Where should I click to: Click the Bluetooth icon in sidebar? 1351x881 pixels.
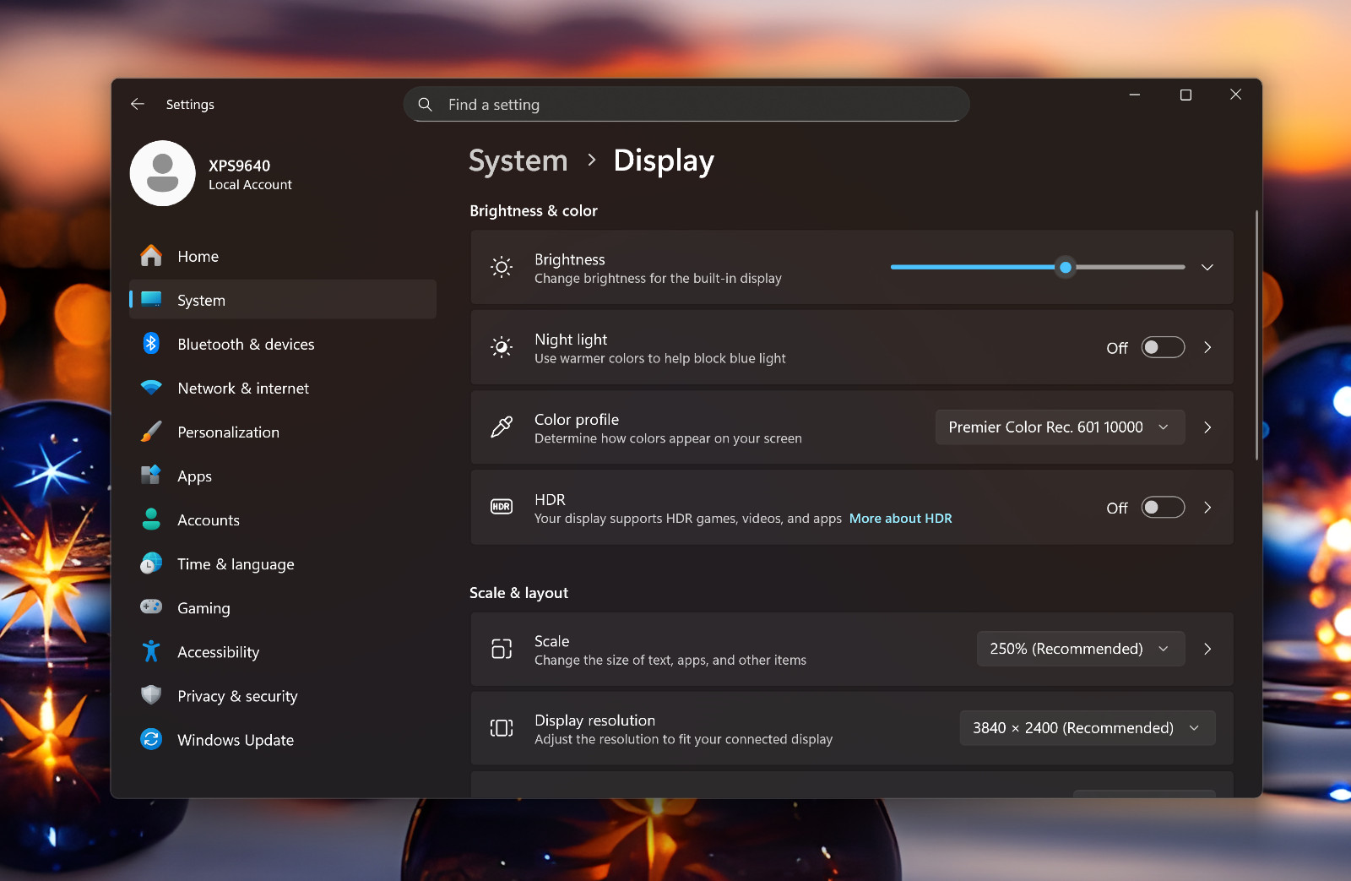click(151, 344)
